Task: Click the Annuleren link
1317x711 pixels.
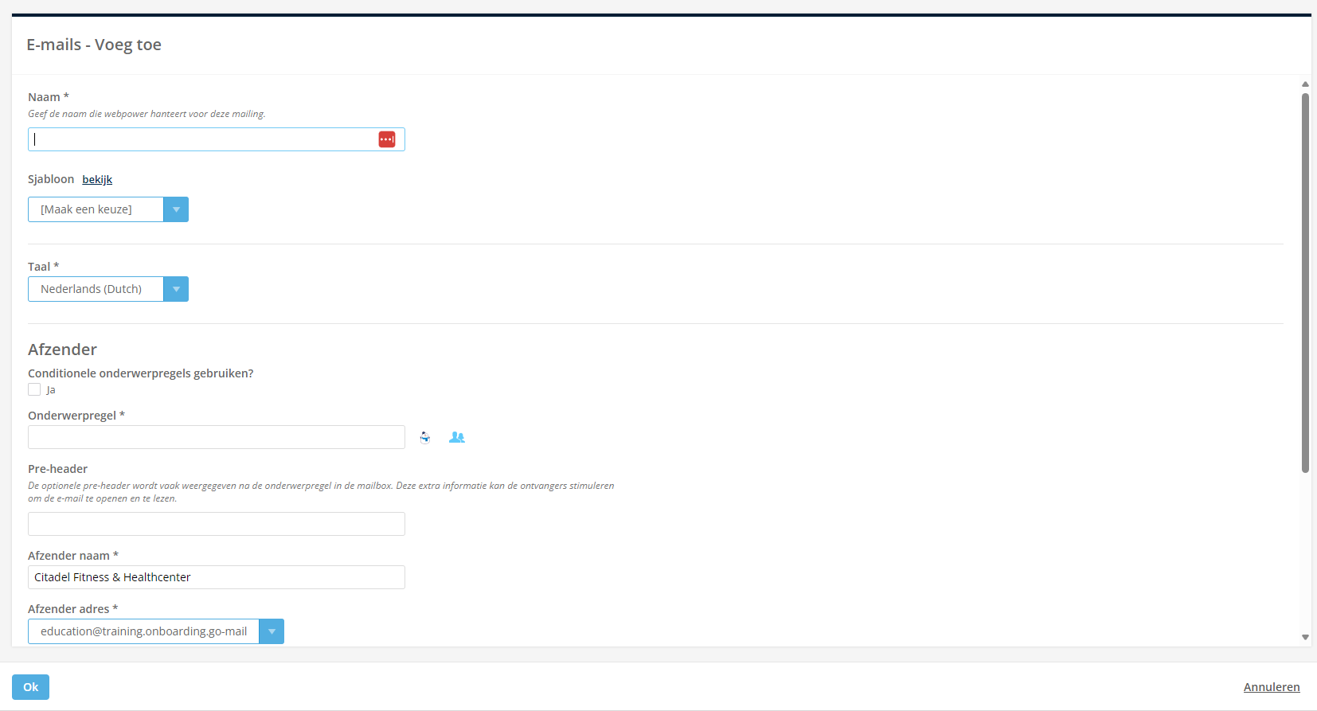Action: [1272, 687]
